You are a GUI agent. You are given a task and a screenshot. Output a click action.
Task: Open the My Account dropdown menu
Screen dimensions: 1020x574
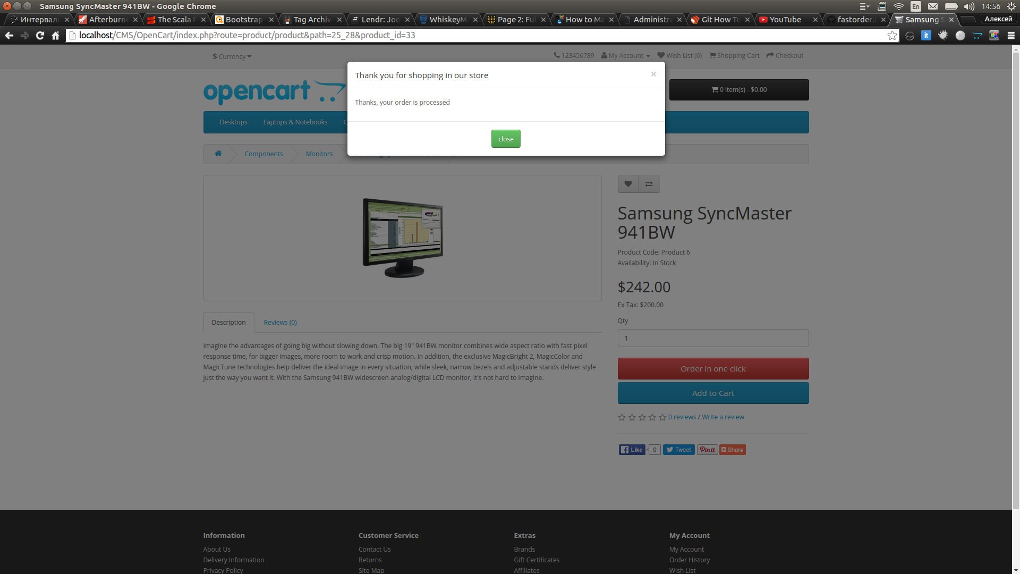click(626, 55)
